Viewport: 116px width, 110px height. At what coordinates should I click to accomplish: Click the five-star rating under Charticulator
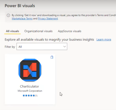point(29,96)
